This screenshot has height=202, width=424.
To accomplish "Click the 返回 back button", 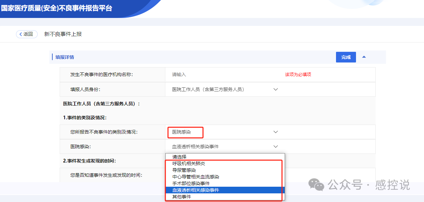I will [27, 34].
